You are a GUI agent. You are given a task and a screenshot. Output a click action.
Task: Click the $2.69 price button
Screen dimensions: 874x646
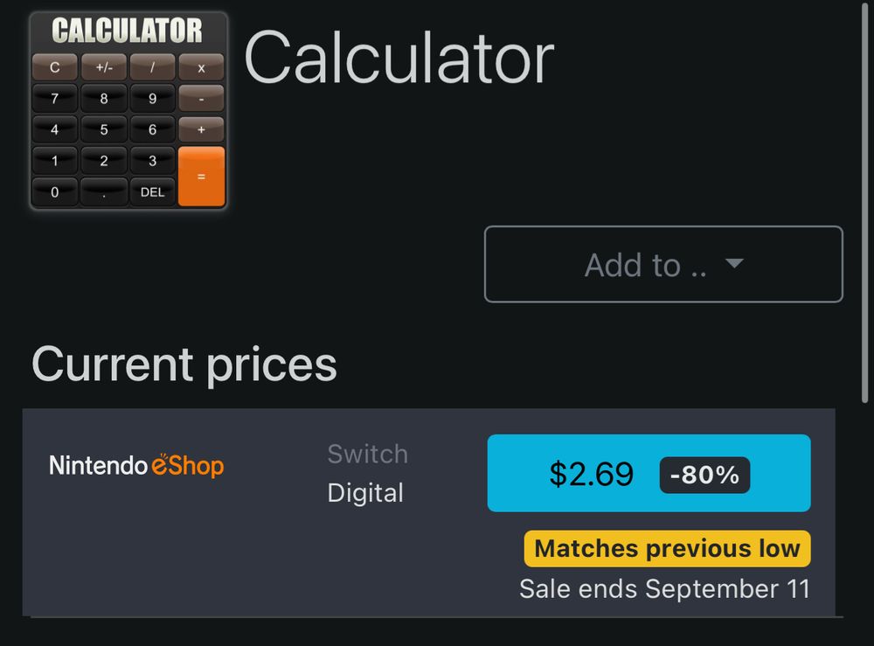coord(592,474)
